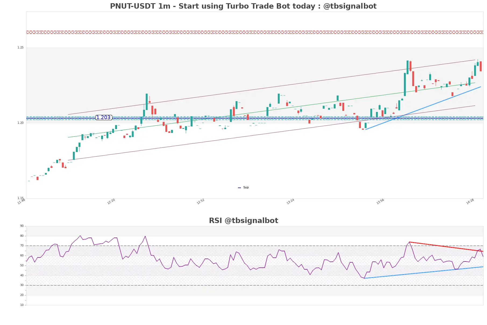The width and height of the screenshot is (487, 325).
Task: Click the RSI 50 axis label
Action: [x=22, y=266]
